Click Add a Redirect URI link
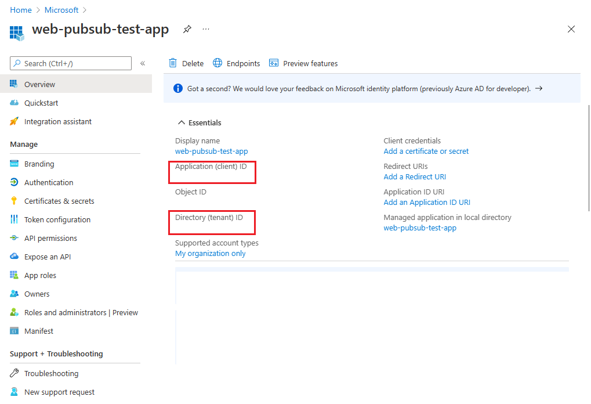This screenshot has height=404, width=591. tap(414, 176)
